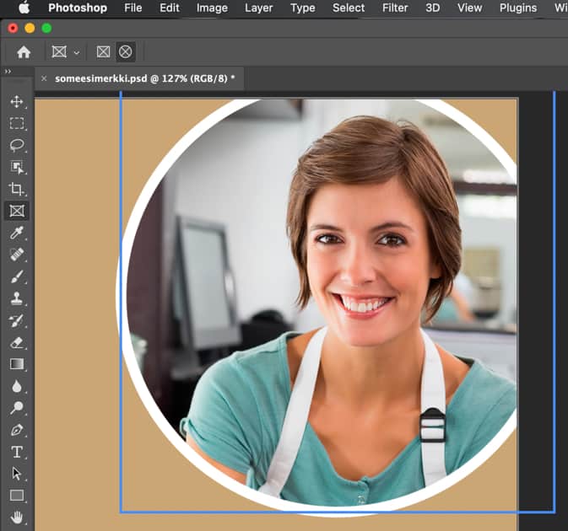The width and height of the screenshot is (568, 531).
Task: Open the Plugins menu
Action: pos(518,8)
